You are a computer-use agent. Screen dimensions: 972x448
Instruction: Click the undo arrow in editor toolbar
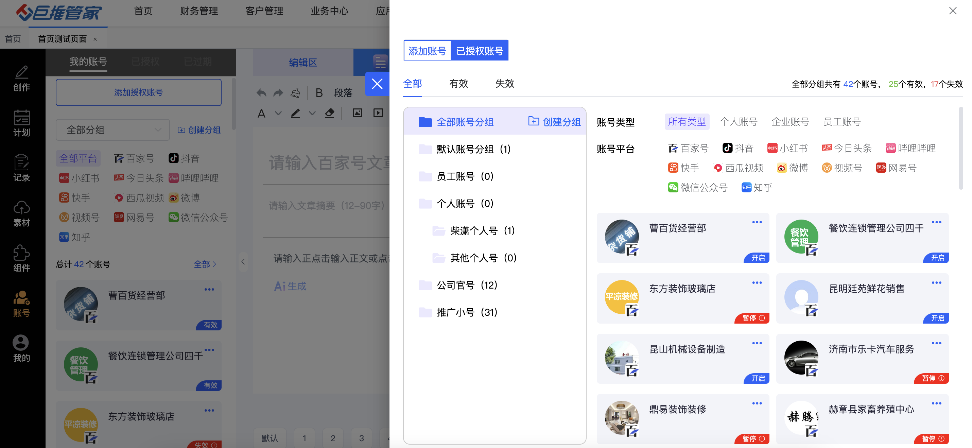click(x=261, y=93)
